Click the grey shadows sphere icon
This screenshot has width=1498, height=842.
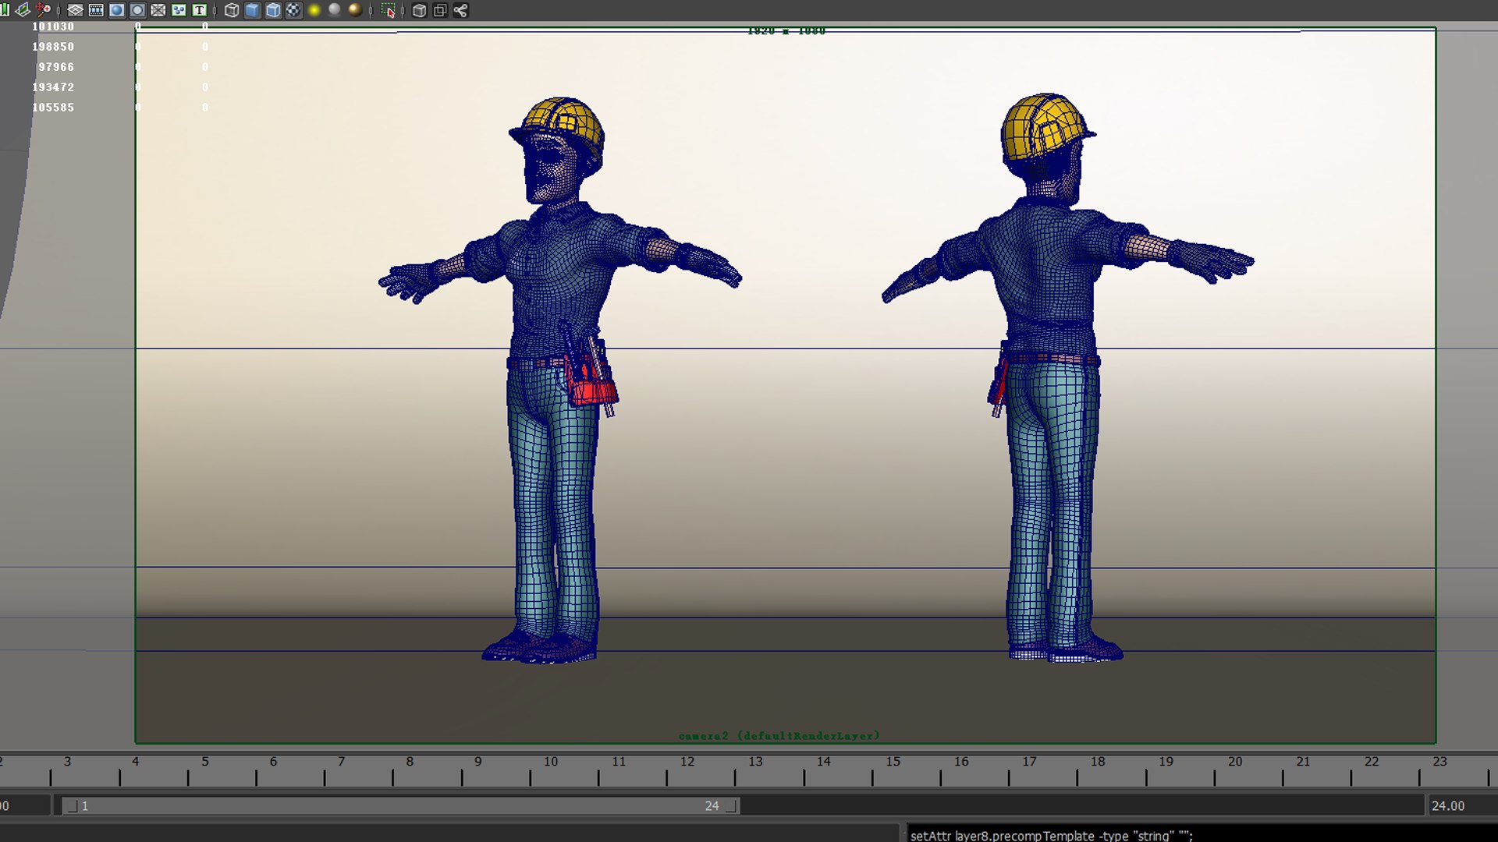pyautogui.click(x=335, y=10)
